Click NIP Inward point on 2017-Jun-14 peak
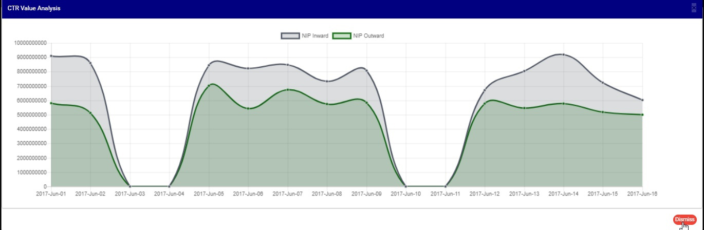The height and width of the screenshot is (230, 704). tap(564, 54)
